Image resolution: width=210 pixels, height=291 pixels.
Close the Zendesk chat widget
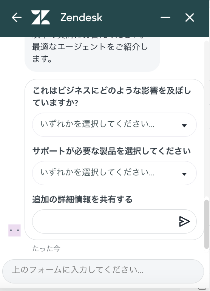point(190,18)
